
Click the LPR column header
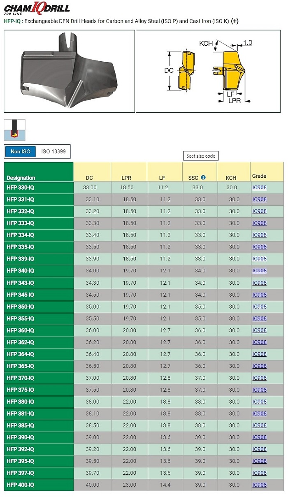pos(126,178)
